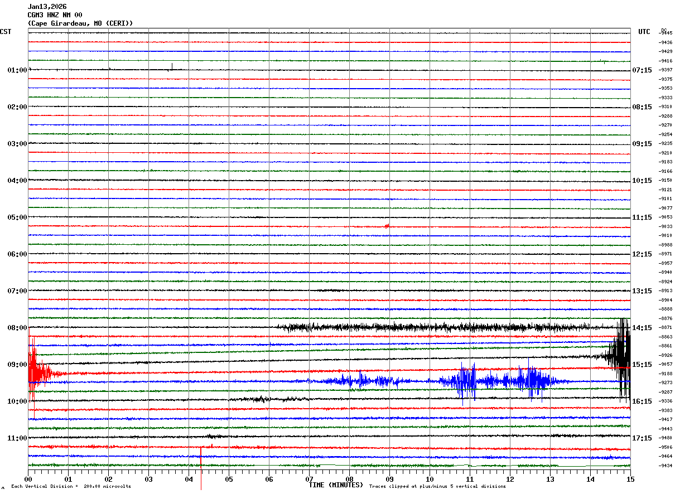The image size is (675, 494).
Task: Pick the 14:15 UTC time label
Action: click(642, 328)
